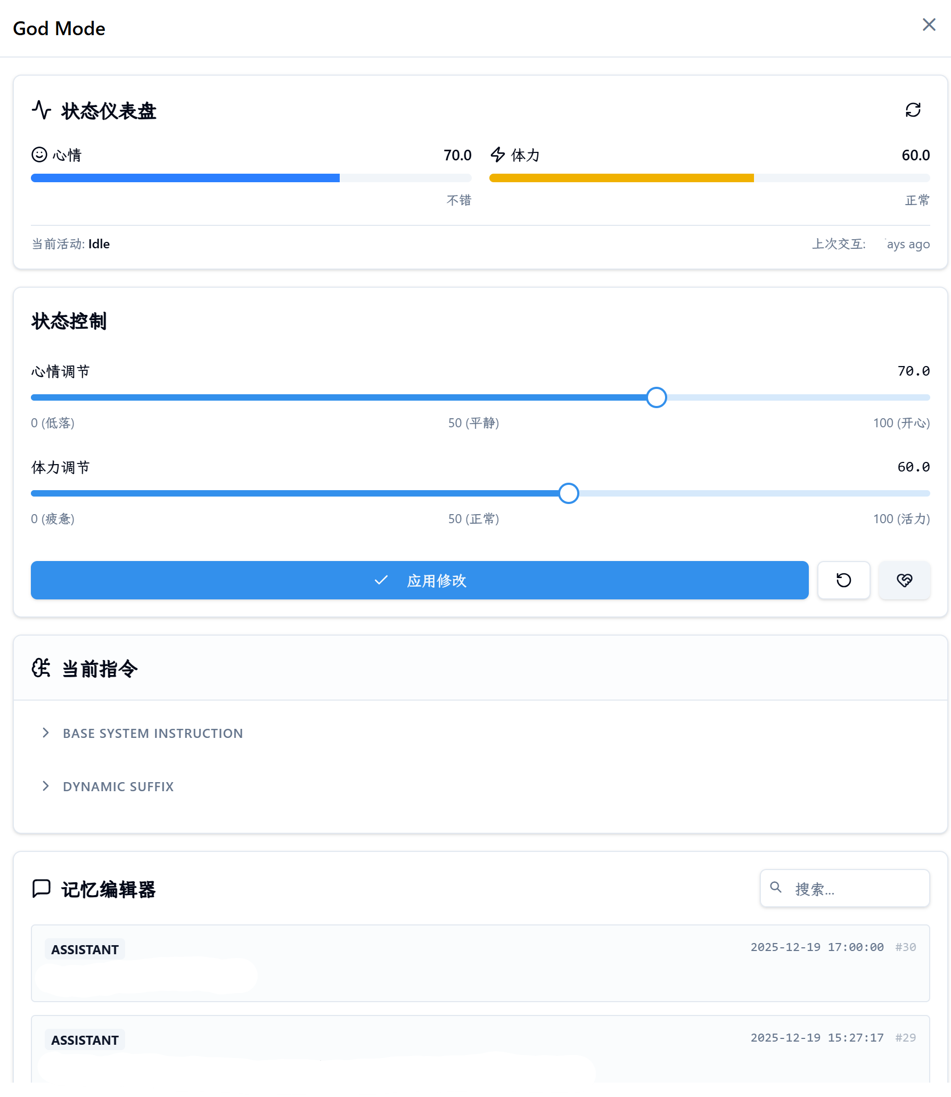Click the ASSISTANT tag on the top memory
This screenshot has height=1097, width=951.
point(84,948)
